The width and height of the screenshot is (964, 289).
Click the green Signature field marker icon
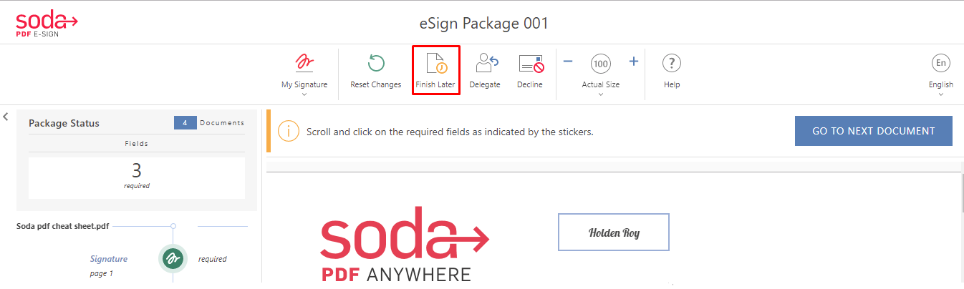[173, 259]
